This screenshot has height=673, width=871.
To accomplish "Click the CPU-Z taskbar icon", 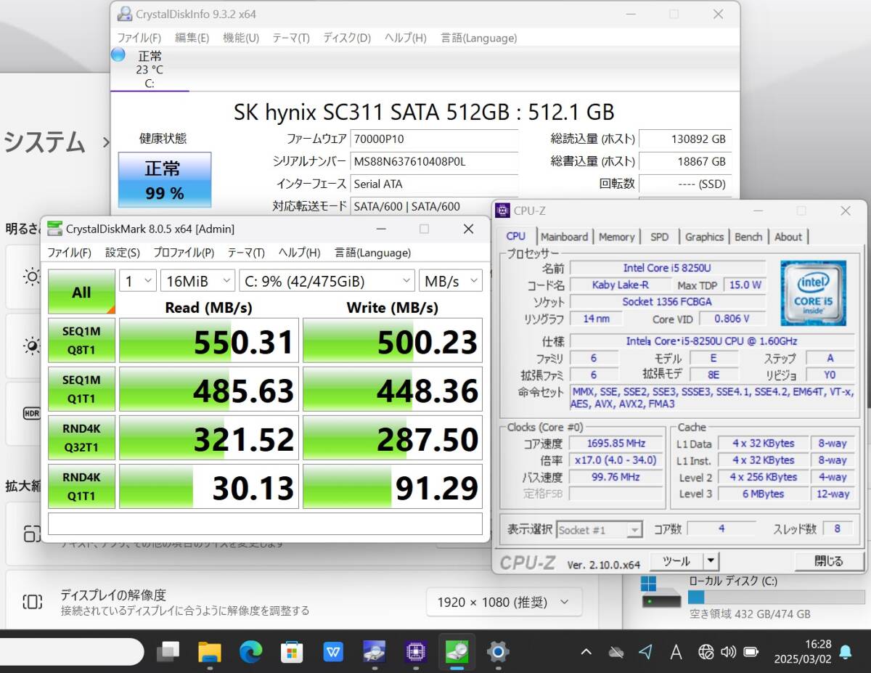I will [416, 652].
